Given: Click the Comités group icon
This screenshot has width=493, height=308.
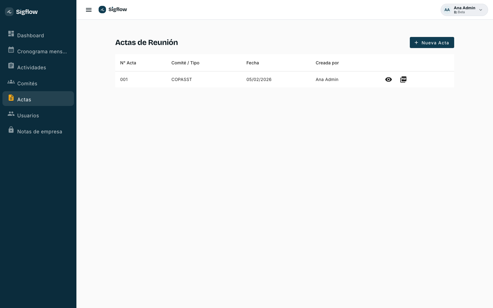Looking at the screenshot, I should pos(11,82).
